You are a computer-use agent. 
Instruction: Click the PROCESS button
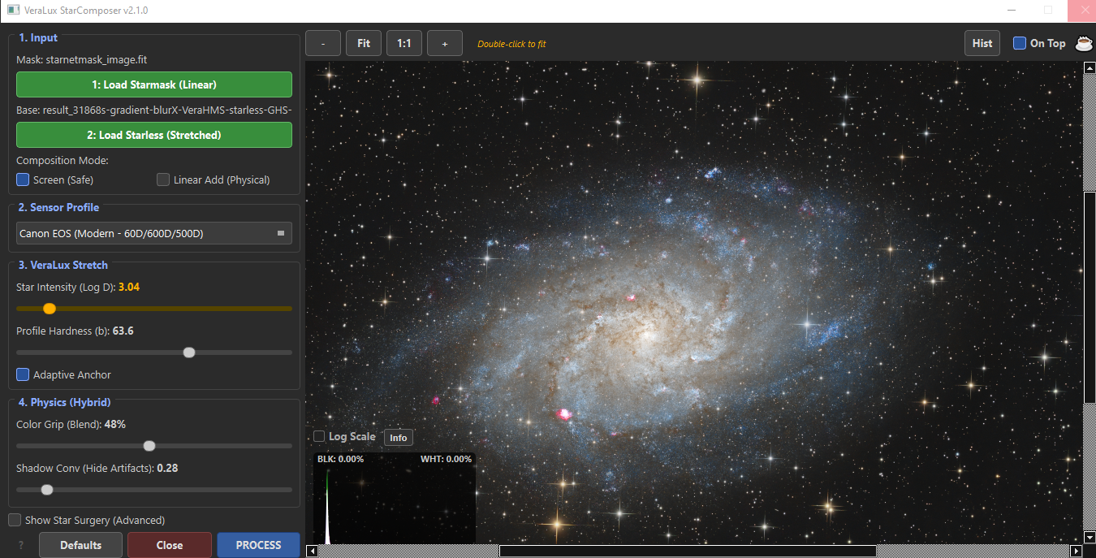click(x=258, y=545)
